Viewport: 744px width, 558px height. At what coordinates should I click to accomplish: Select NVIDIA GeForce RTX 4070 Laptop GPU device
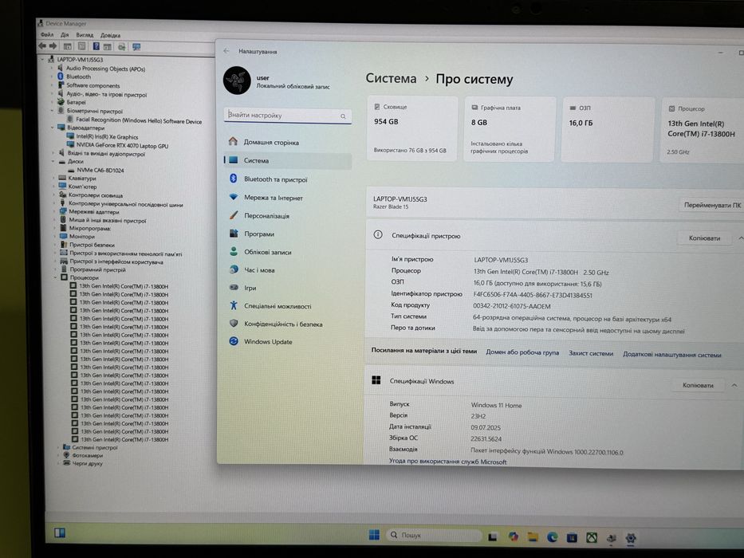(122, 146)
